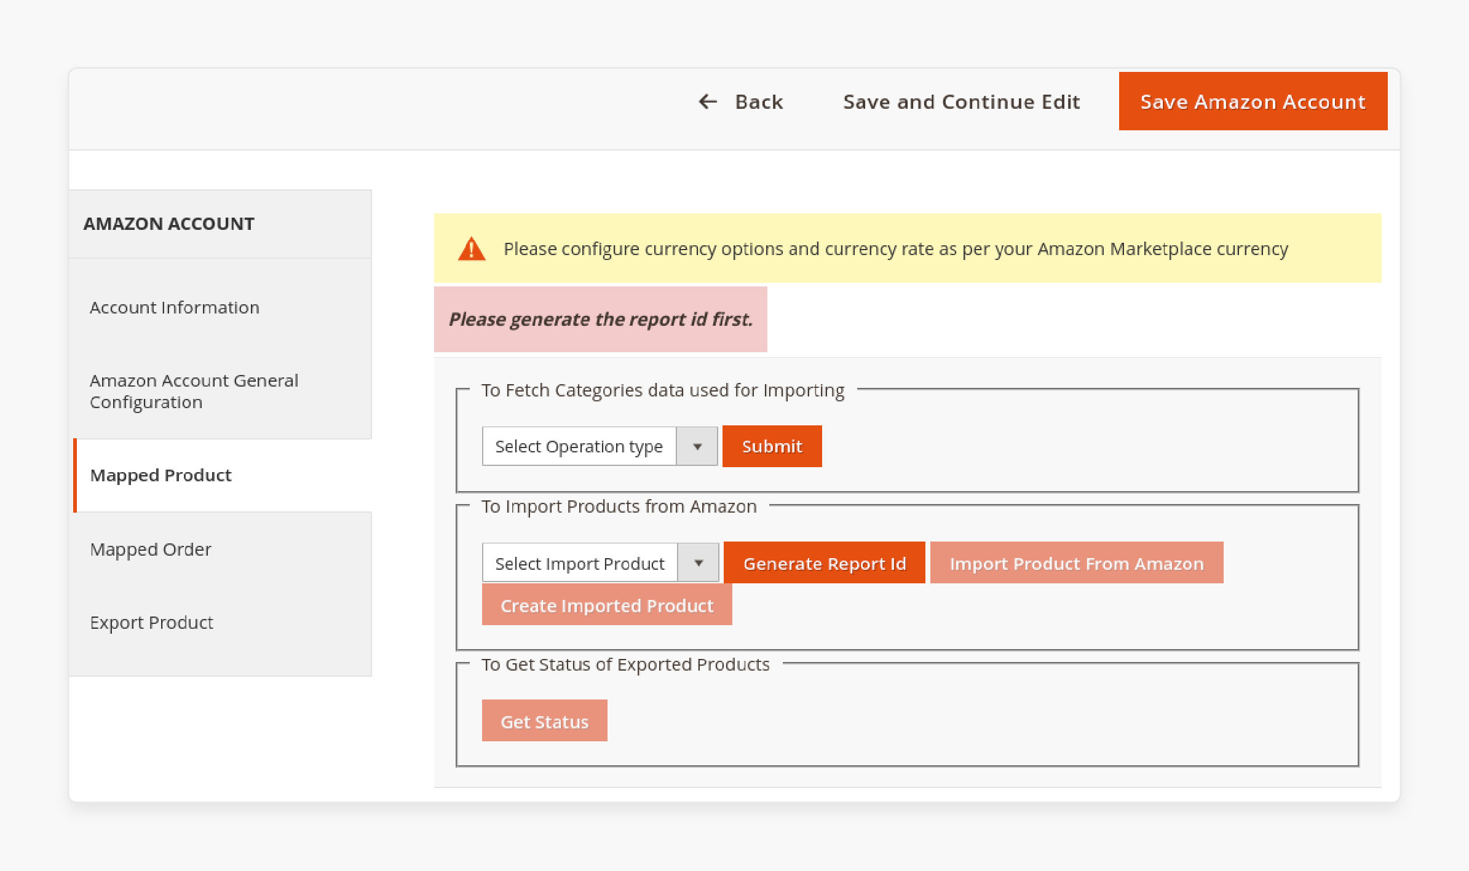
Task: Click the Back arrow icon
Action: click(708, 101)
